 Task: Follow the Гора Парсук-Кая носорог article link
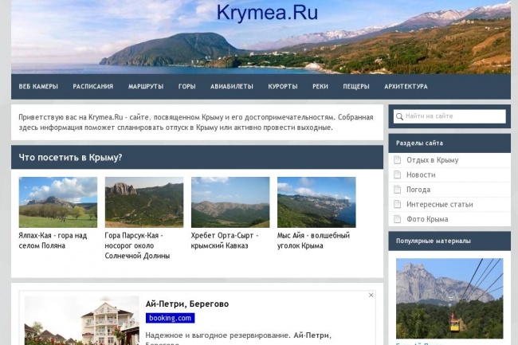(137, 245)
